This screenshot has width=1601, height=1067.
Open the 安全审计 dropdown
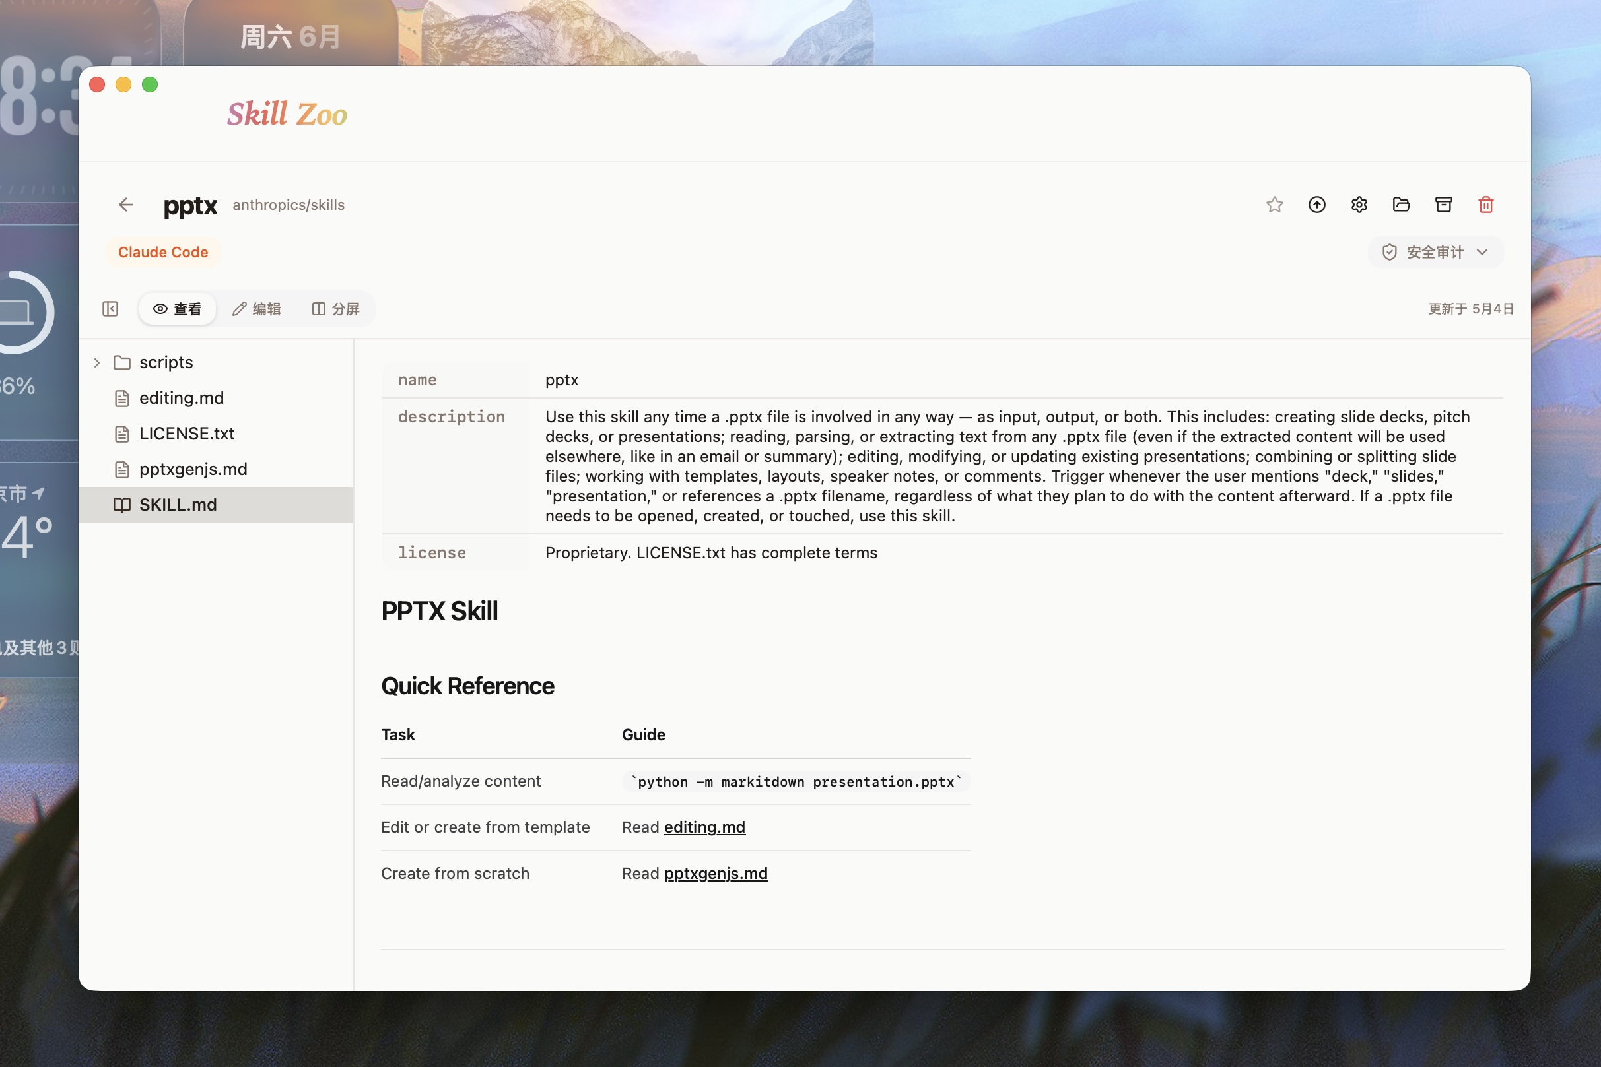coord(1435,253)
